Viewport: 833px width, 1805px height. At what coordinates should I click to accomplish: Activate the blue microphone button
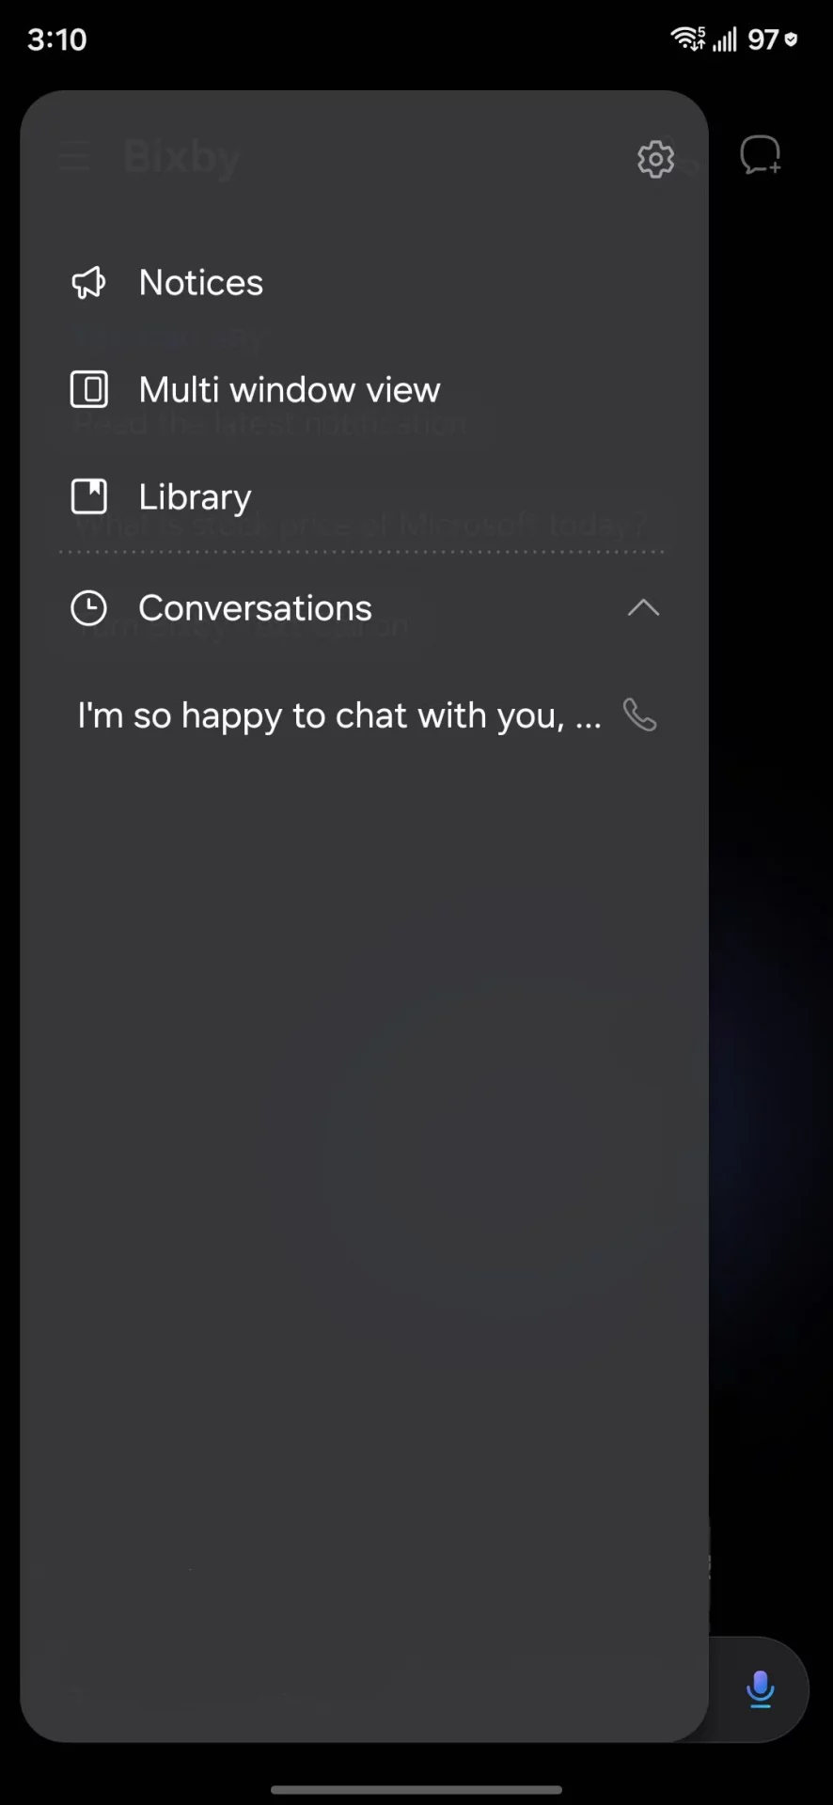coord(760,1689)
